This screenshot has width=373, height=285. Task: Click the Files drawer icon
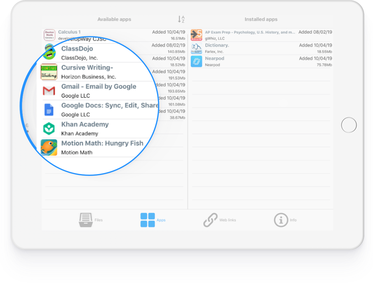pyautogui.click(x=86, y=220)
